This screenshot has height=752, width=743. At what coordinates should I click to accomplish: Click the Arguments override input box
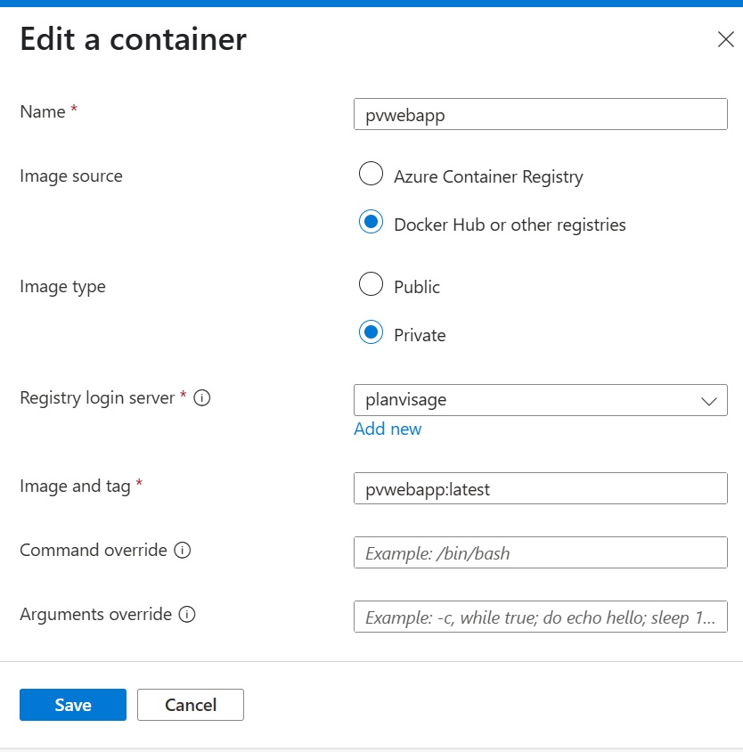(540, 617)
